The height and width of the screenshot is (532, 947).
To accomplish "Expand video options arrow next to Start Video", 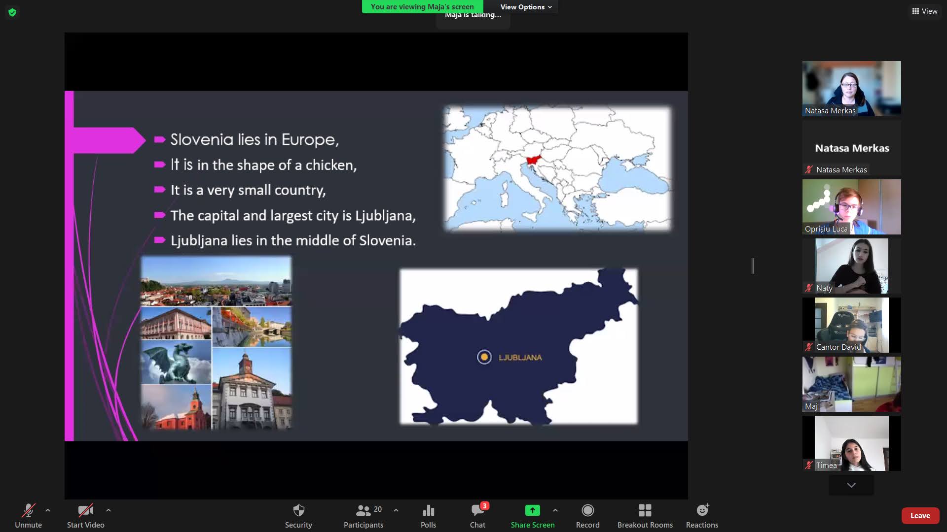I will tap(109, 510).
